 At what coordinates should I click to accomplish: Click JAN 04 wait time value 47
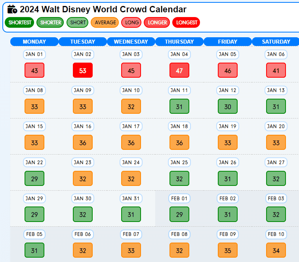pyautogui.click(x=179, y=70)
